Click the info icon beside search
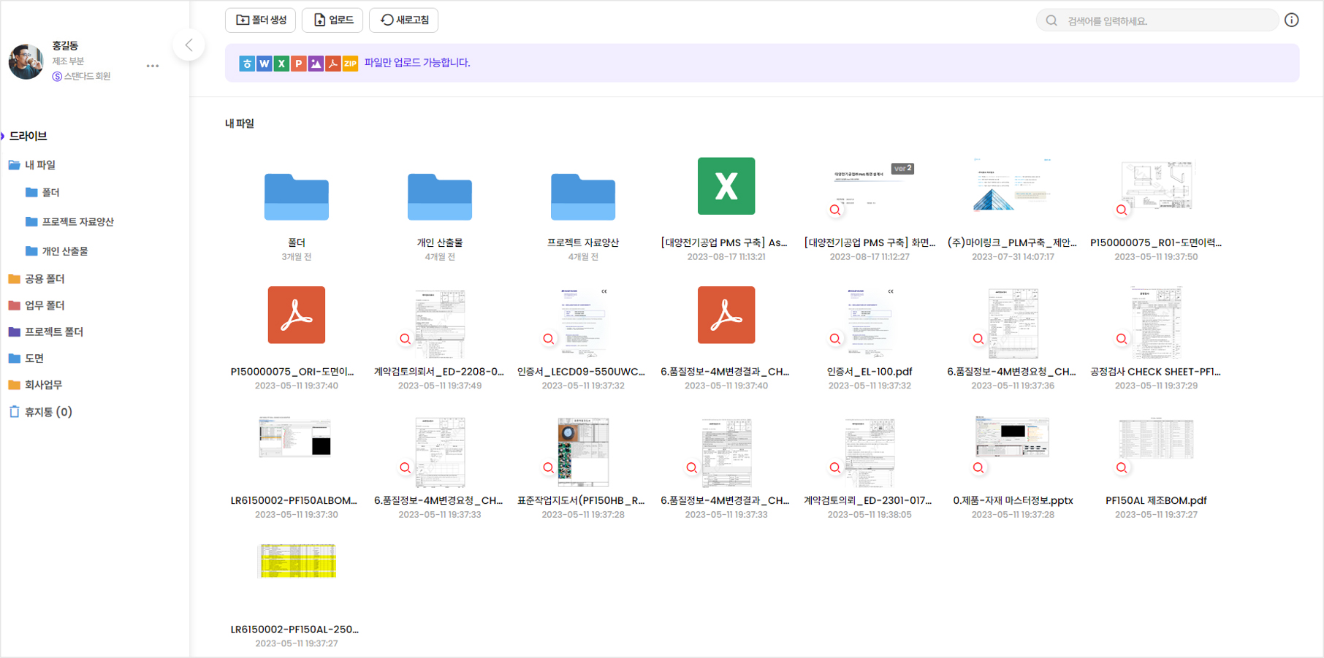Screen dimensions: 1324x658 pyautogui.click(x=1291, y=20)
